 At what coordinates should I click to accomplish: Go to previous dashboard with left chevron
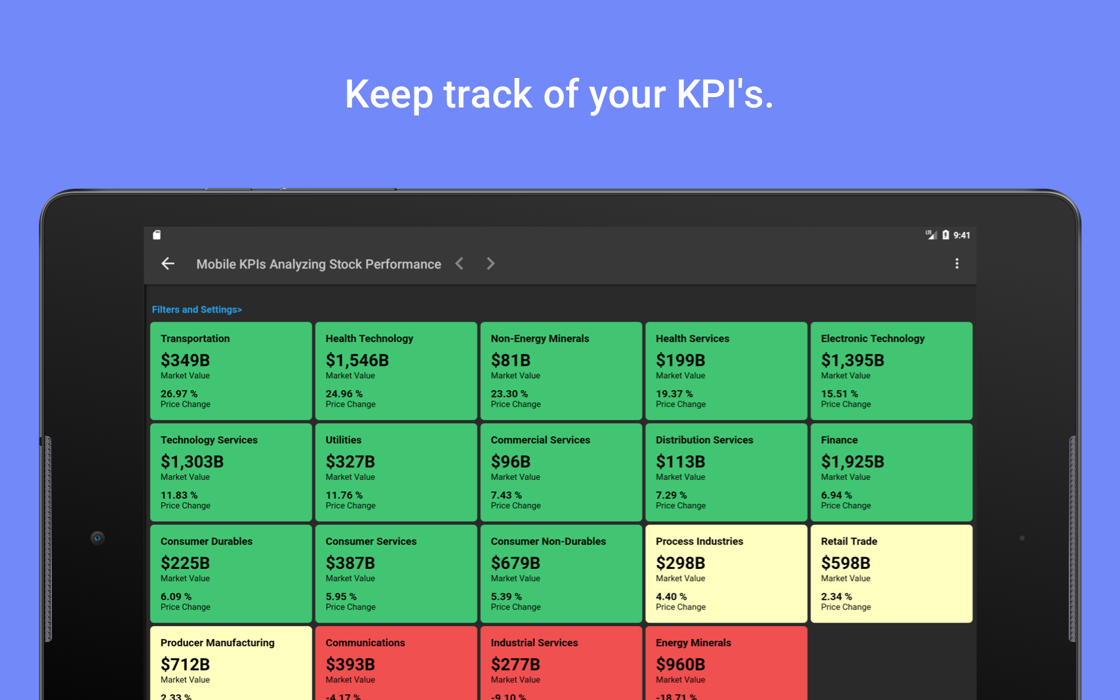coord(460,263)
